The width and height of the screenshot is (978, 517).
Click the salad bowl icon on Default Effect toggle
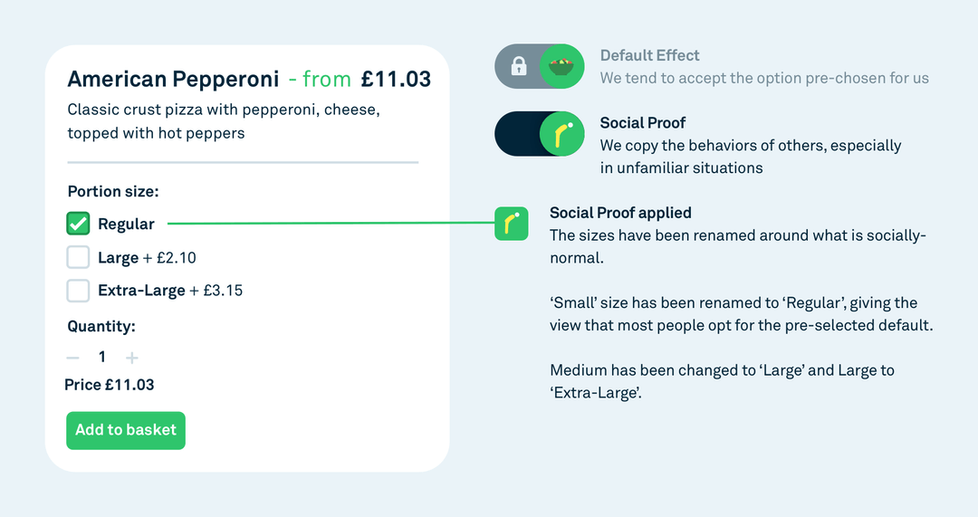pyautogui.click(x=561, y=67)
